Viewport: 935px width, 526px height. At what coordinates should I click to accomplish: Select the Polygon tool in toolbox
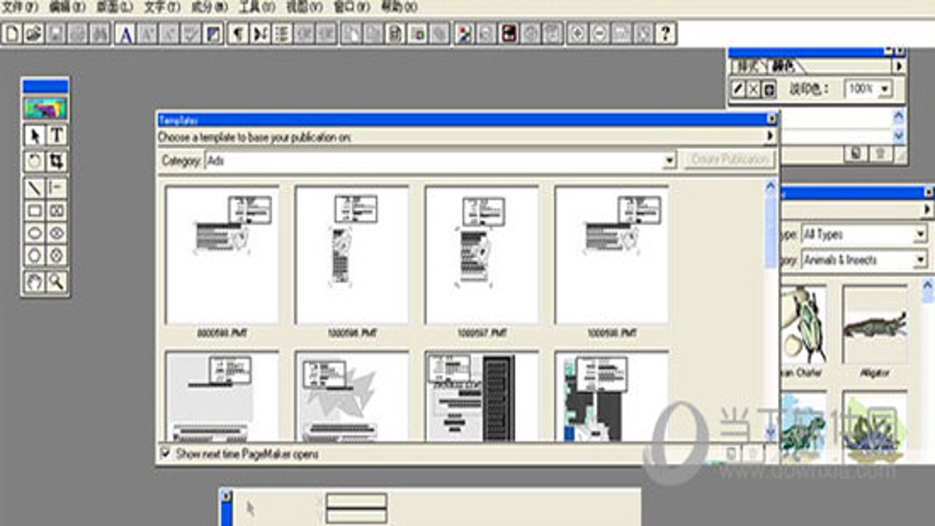[34, 256]
